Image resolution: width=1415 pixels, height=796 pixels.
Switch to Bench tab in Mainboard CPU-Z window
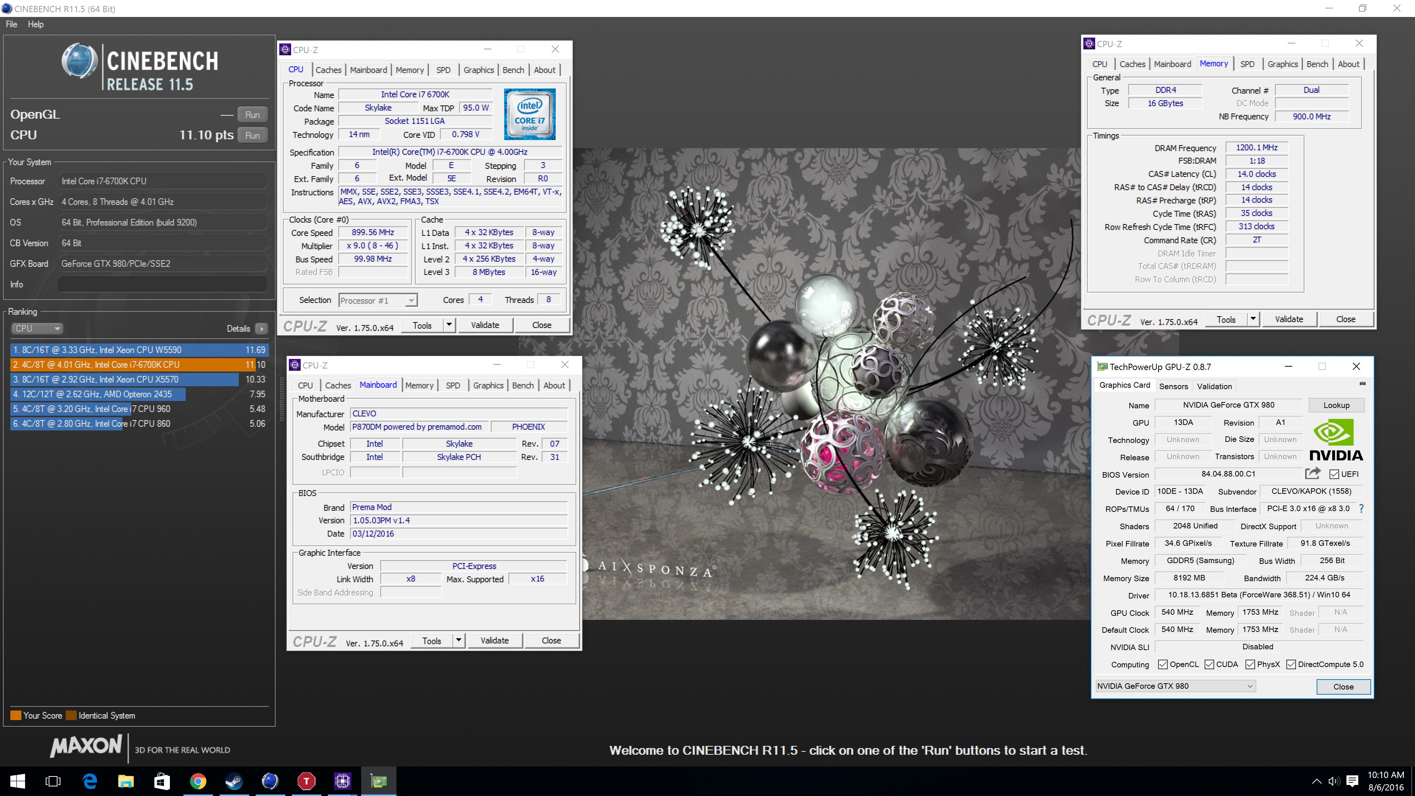(x=523, y=385)
